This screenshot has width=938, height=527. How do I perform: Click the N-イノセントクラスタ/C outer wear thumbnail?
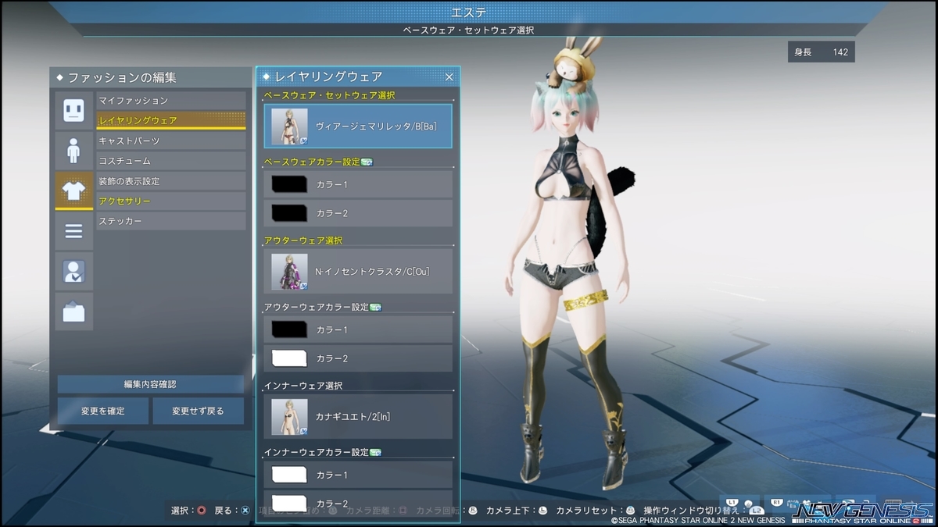289,272
